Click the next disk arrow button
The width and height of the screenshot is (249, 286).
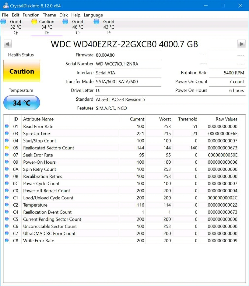coord(241,44)
